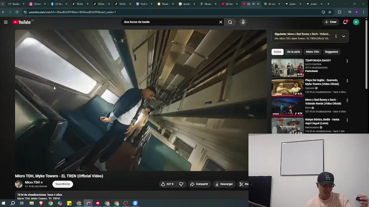369x207 pixels.
Task: View site information icon in address bar
Action: pos(25,12)
